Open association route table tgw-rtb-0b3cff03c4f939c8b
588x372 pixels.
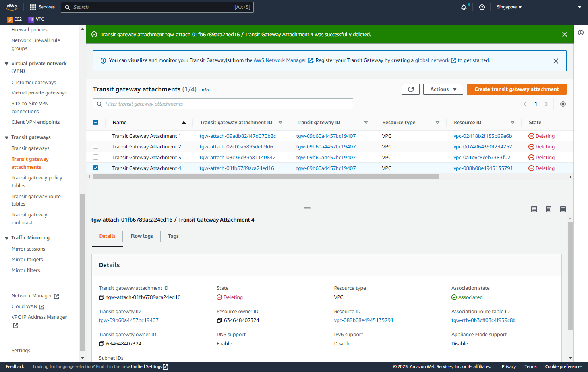tap(484, 320)
